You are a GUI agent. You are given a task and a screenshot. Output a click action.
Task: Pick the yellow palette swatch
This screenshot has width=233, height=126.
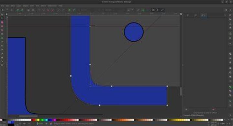(38, 120)
